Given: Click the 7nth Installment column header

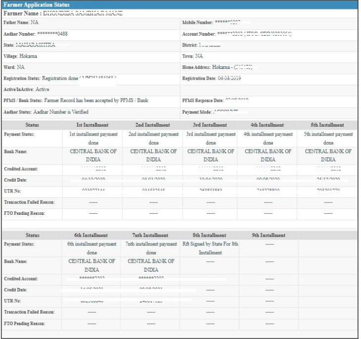Looking at the screenshot, I should pos(151,235).
